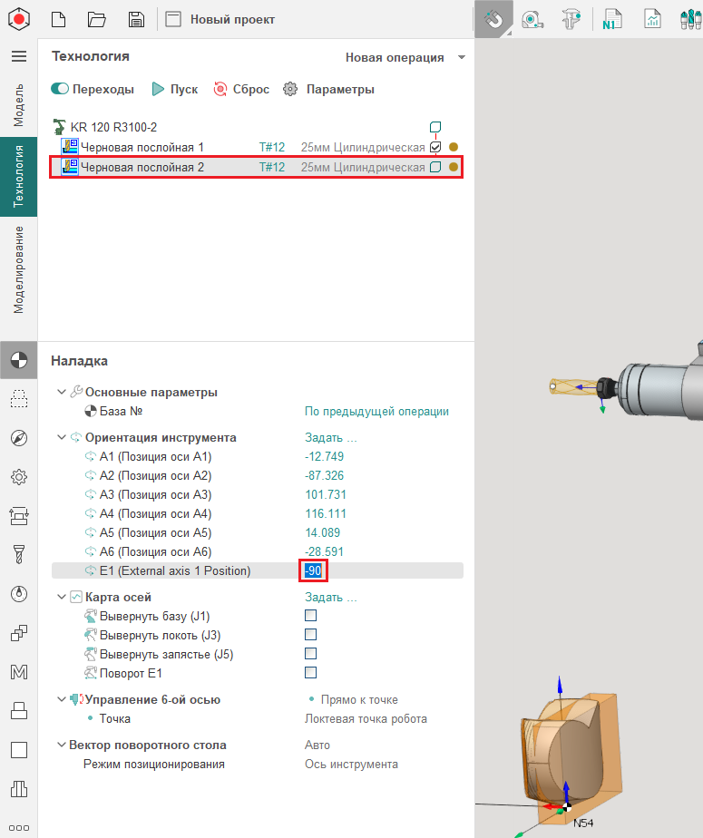Click the gear icon in the left sidebar
Screen dimensions: 703x838
(x=18, y=477)
